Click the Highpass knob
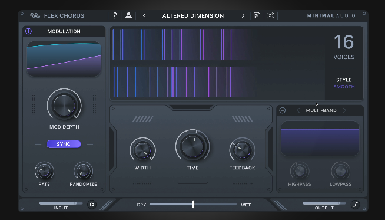The width and height of the screenshot is (385, 220). pyautogui.click(x=300, y=171)
